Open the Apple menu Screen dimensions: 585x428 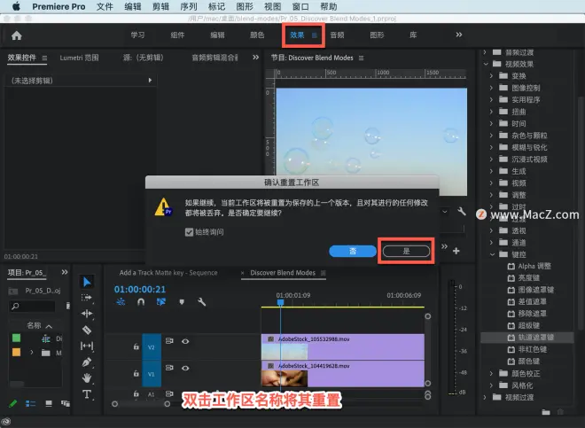pyautogui.click(x=17, y=6)
